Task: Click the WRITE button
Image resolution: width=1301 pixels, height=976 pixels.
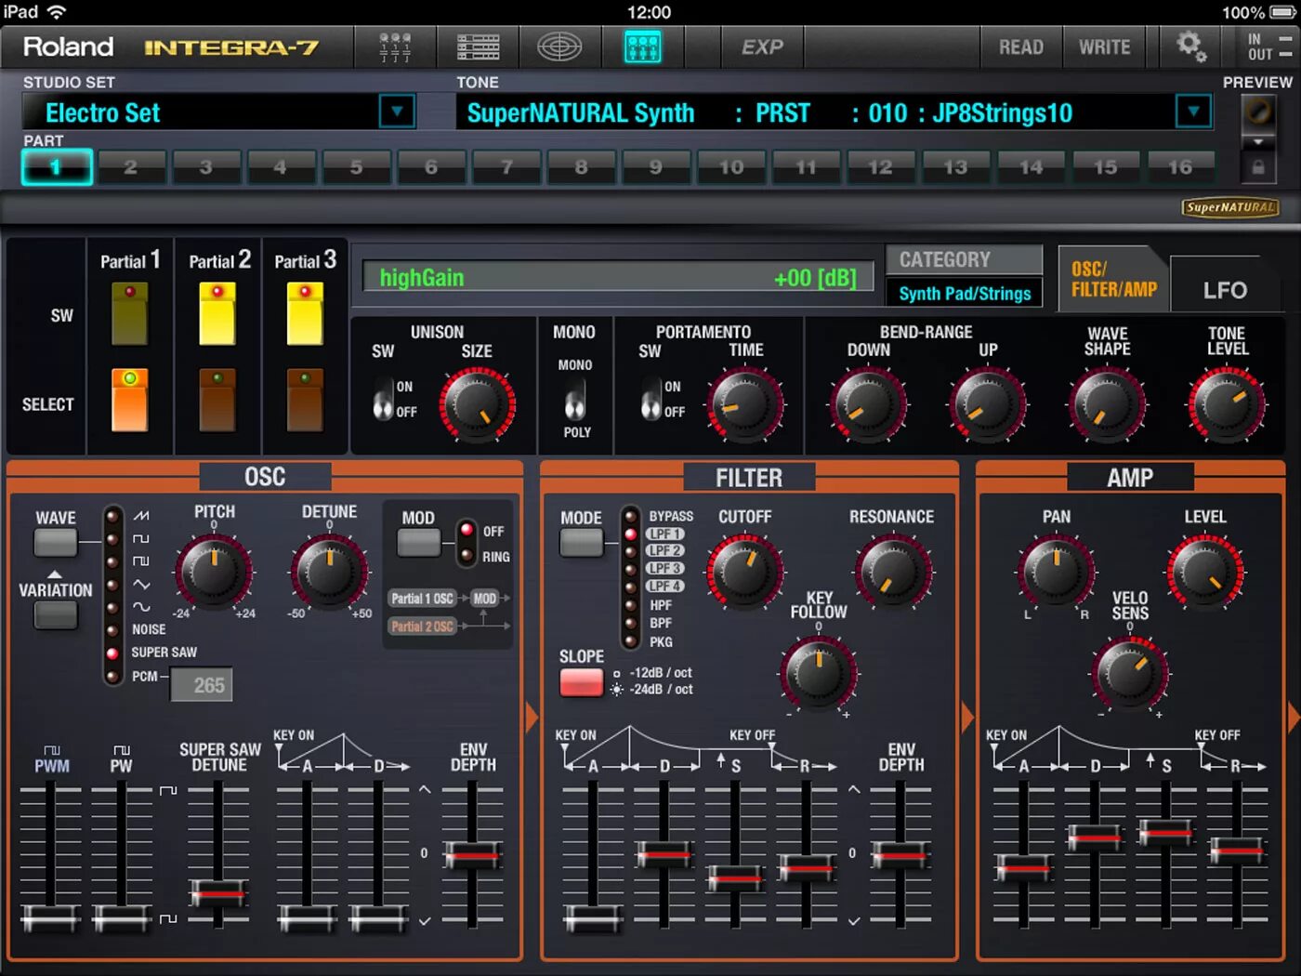Action: 1104,46
